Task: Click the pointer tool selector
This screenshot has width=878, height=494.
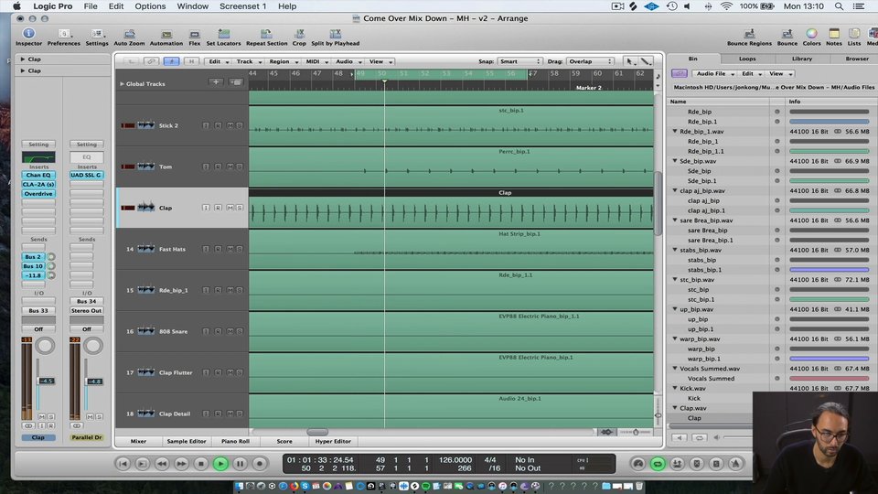Action: coord(629,61)
